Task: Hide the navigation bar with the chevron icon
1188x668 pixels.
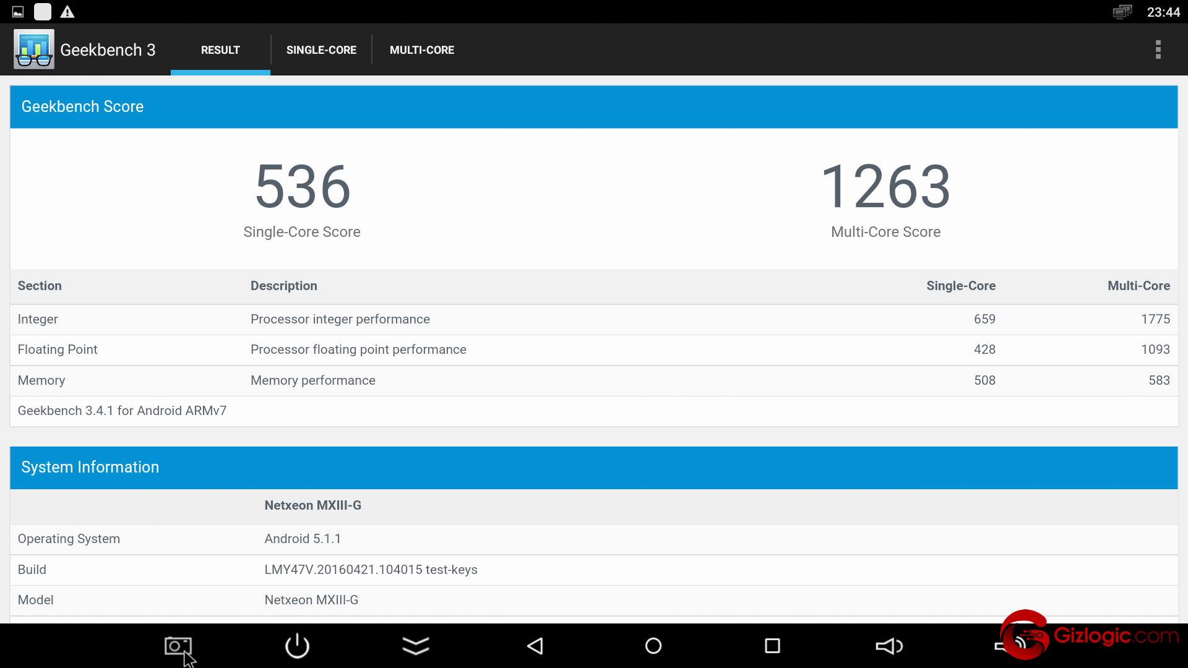Action: (416, 646)
